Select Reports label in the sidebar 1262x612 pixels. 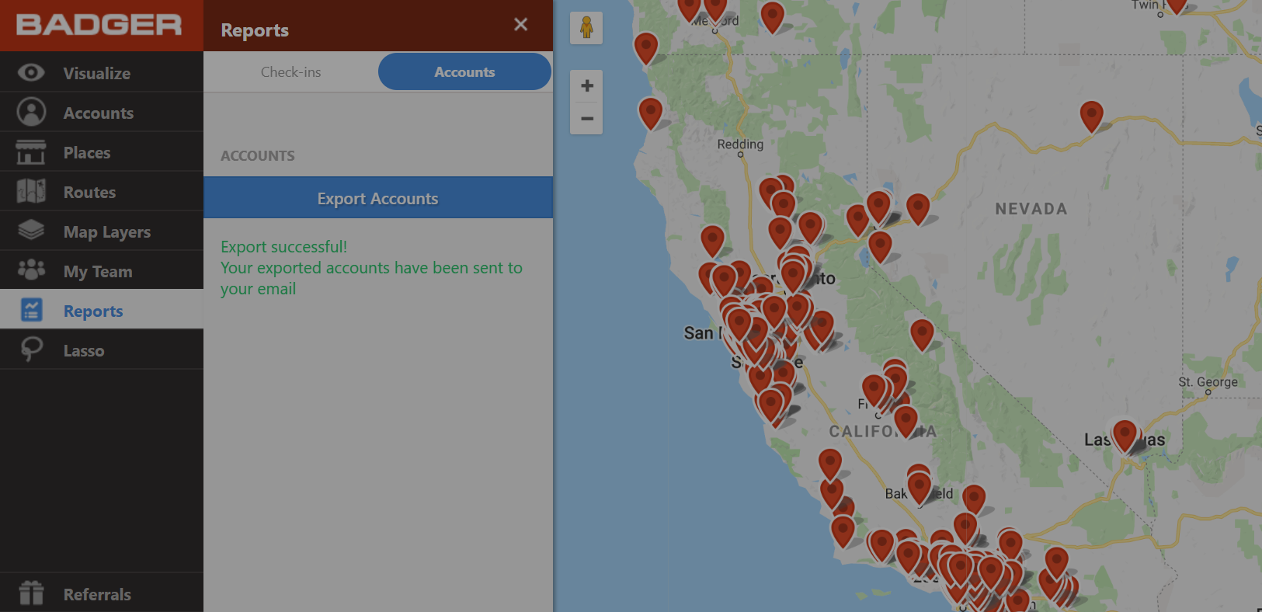click(93, 311)
